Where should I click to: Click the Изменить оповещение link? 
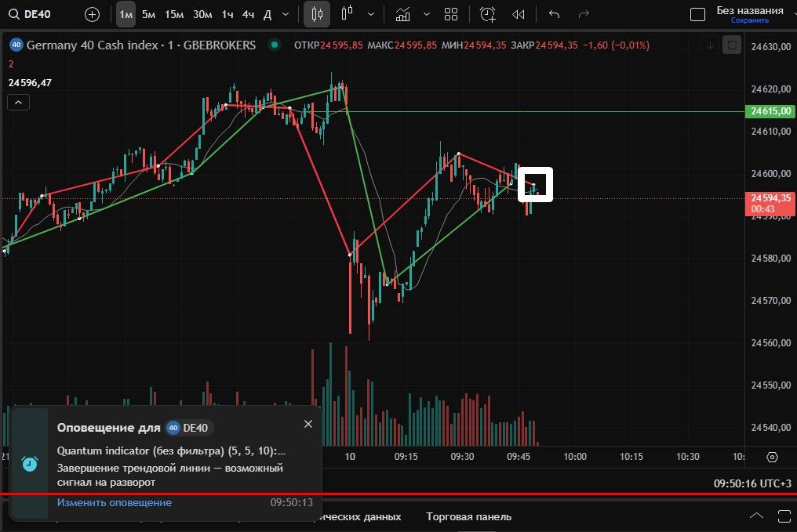pyautogui.click(x=115, y=502)
